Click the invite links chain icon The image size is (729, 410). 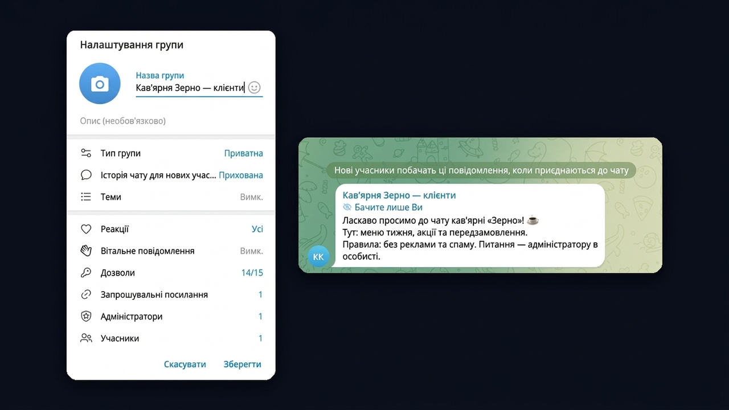(86, 295)
